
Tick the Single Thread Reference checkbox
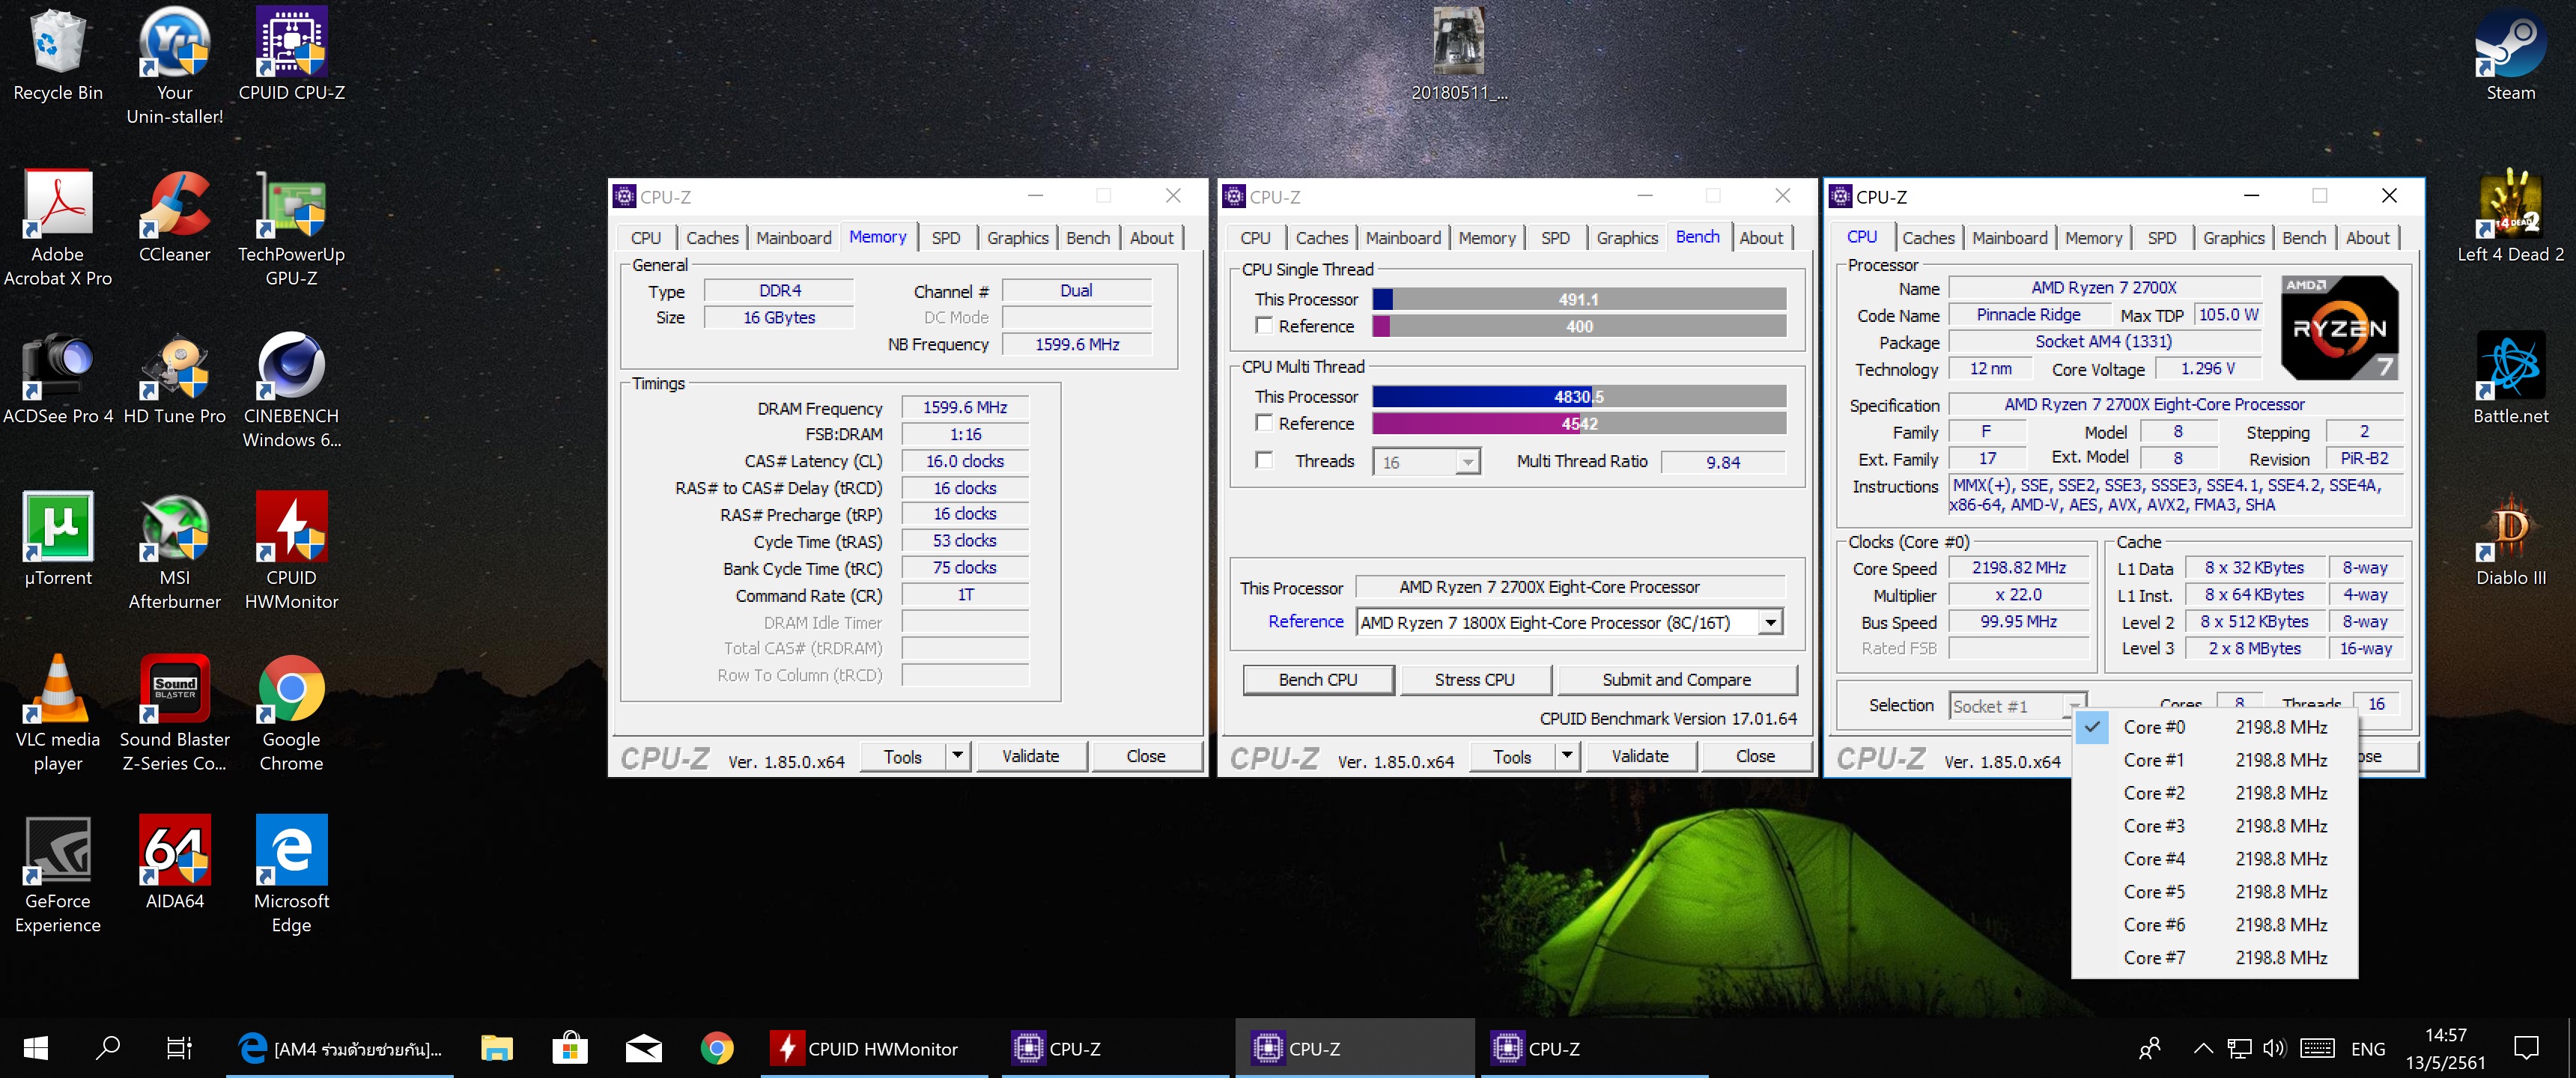[x=1264, y=326]
